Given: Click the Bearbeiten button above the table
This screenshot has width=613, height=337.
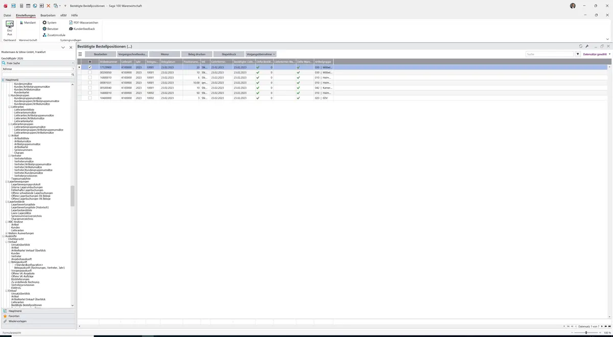Looking at the screenshot, I should 100,54.
